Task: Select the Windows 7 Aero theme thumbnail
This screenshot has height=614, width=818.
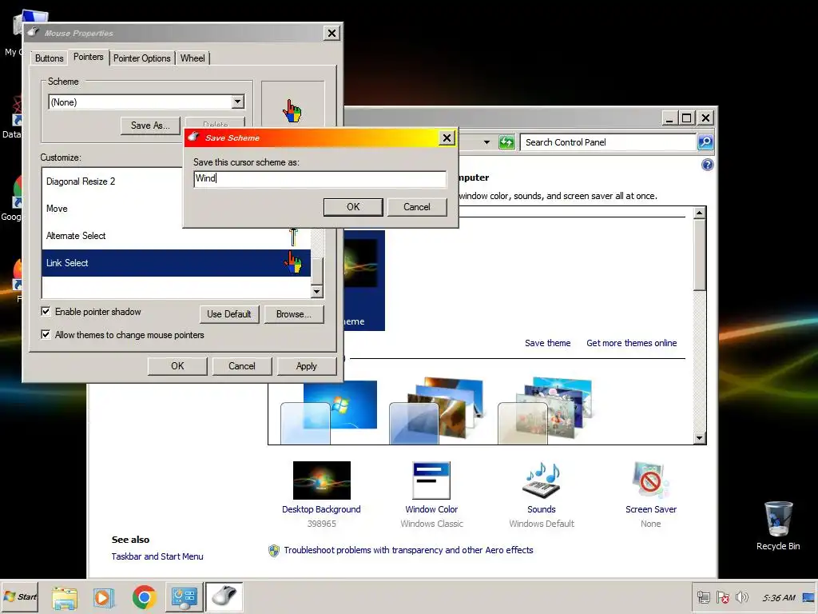Action: pos(329,413)
